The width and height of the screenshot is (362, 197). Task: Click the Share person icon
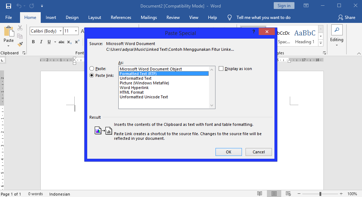tap(341, 18)
